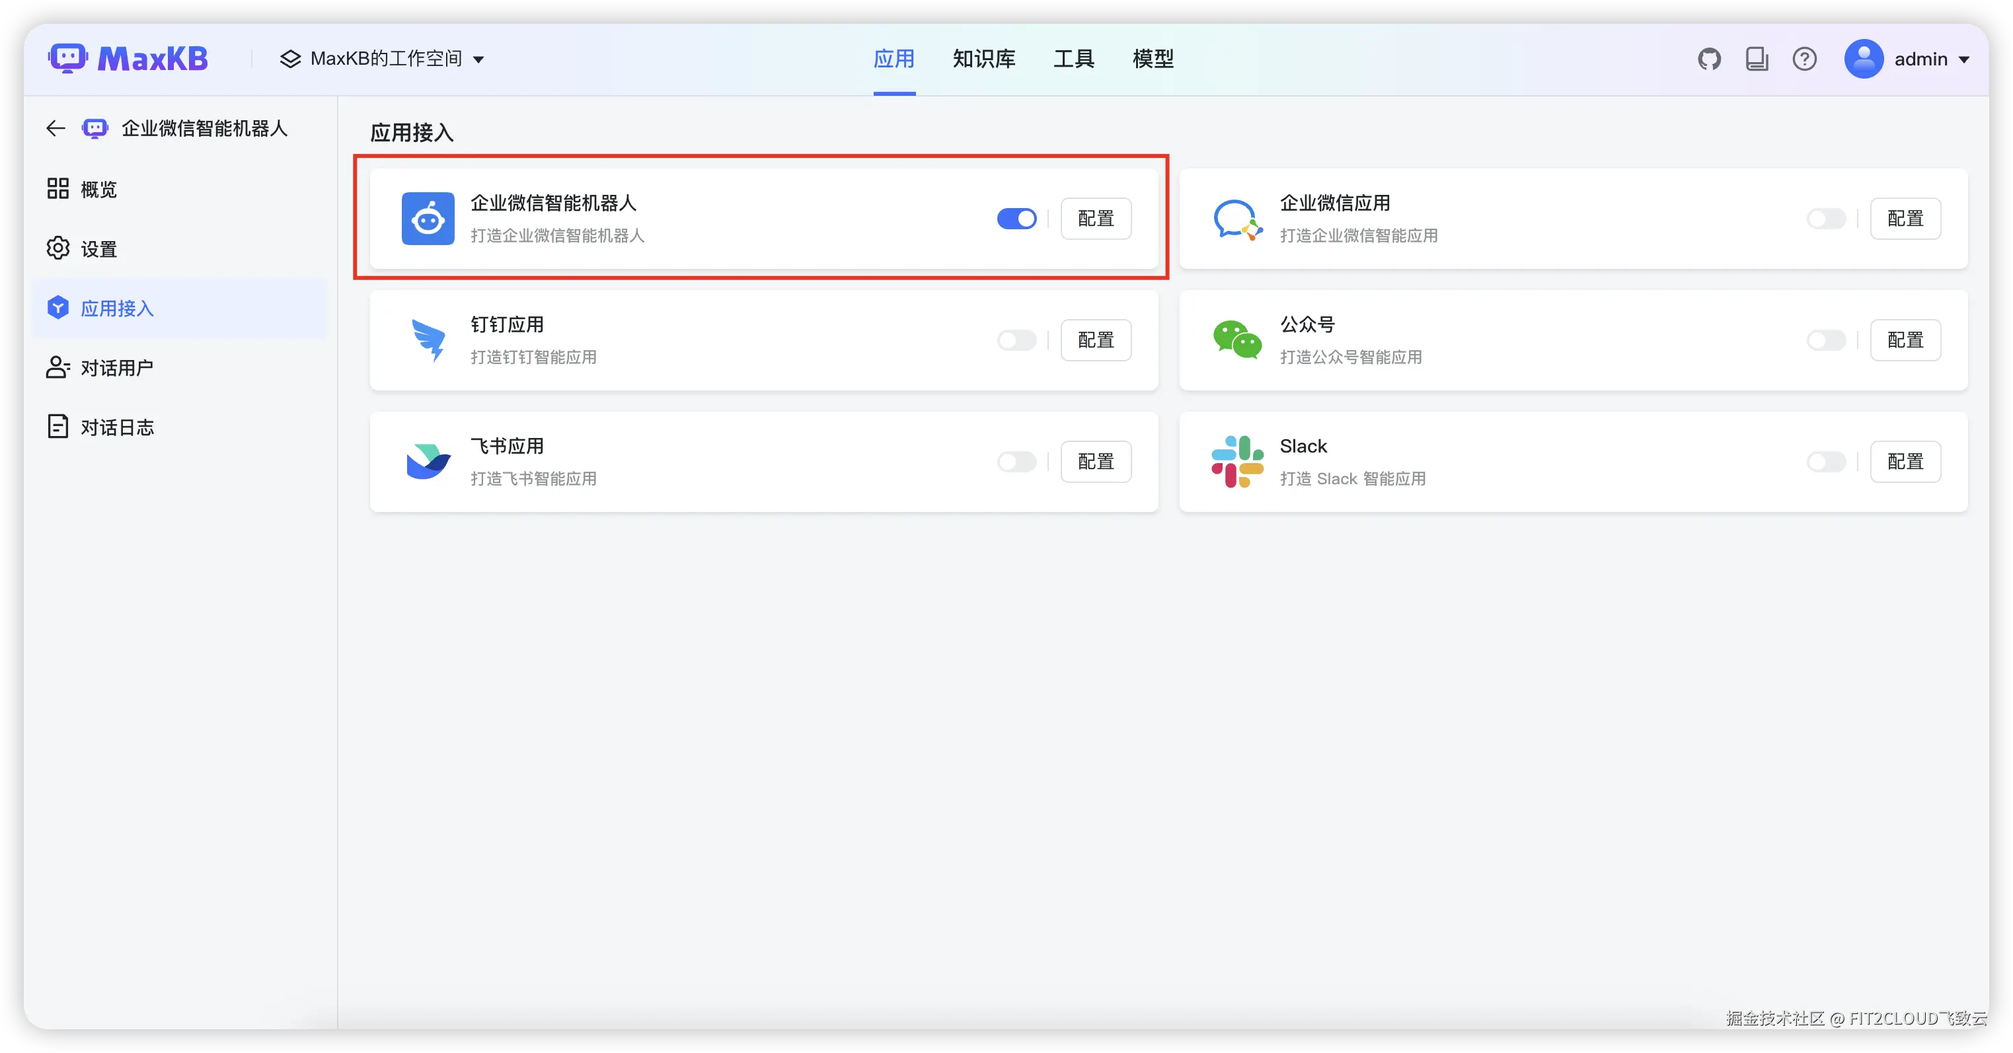Open the GitHub repository icon

[1709, 59]
